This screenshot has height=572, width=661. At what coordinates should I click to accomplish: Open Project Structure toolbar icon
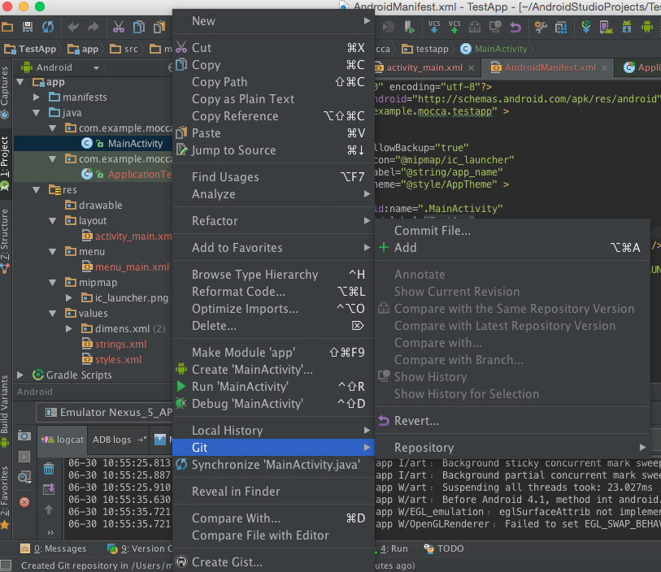click(561, 28)
